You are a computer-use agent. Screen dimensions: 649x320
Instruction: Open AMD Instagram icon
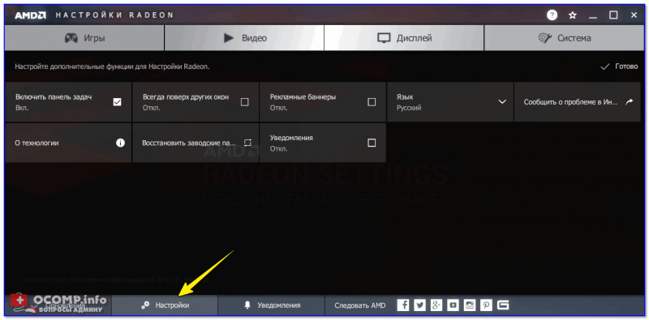click(x=470, y=305)
